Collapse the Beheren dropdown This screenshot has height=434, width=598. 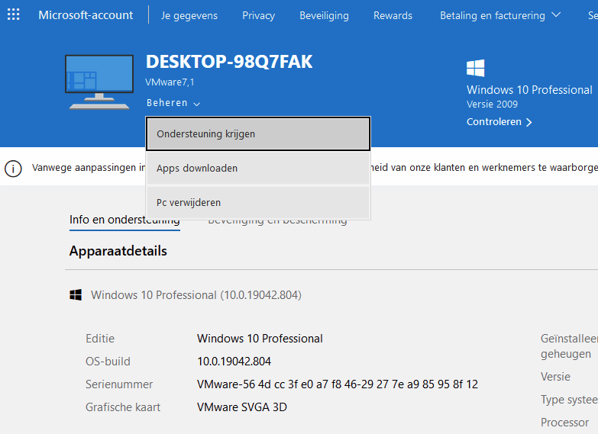tap(173, 103)
